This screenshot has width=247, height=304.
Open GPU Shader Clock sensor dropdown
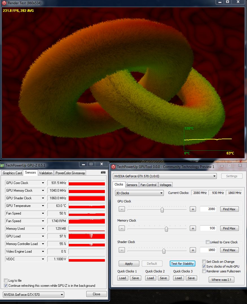pyautogui.click(x=43, y=198)
